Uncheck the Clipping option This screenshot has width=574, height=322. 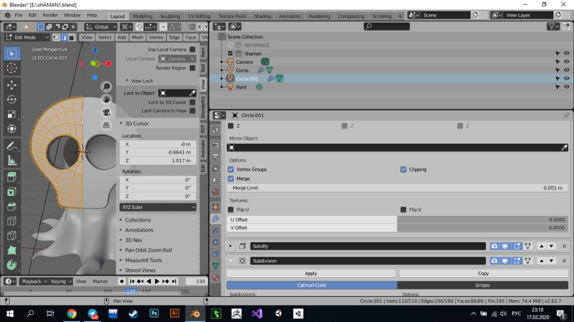403,169
